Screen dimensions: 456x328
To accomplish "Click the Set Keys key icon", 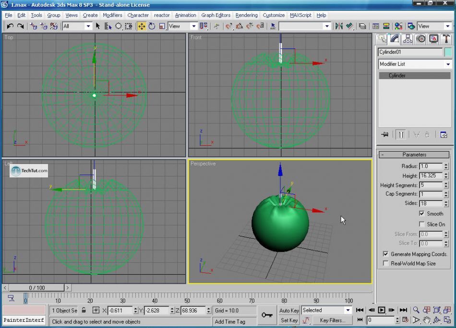I will click(267, 315).
